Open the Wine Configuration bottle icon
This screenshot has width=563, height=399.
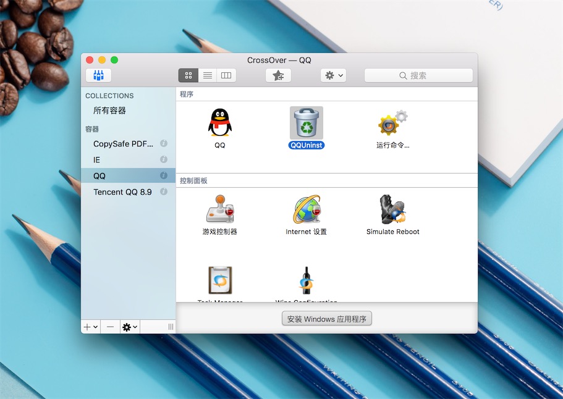point(307,280)
